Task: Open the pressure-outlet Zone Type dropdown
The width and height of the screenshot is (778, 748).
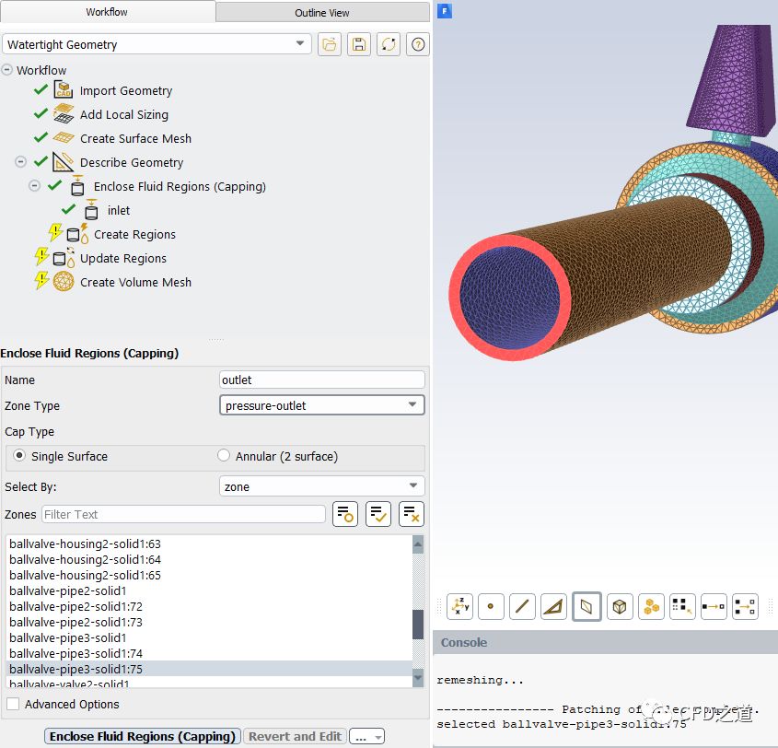Action: [x=322, y=405]
